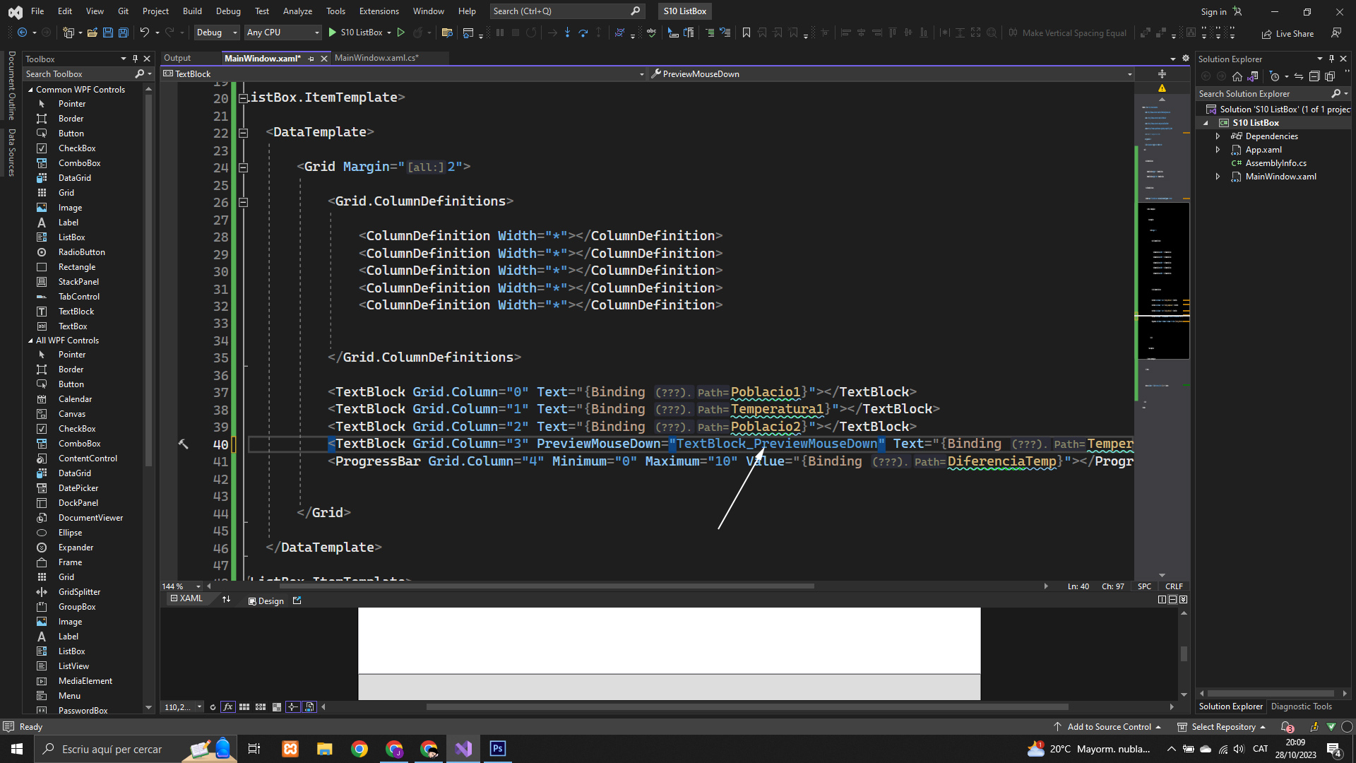Viewport: 1356px width, 763px height.
Task: Start debugging S10 ListBox project
Action: (x=356, y=32)
